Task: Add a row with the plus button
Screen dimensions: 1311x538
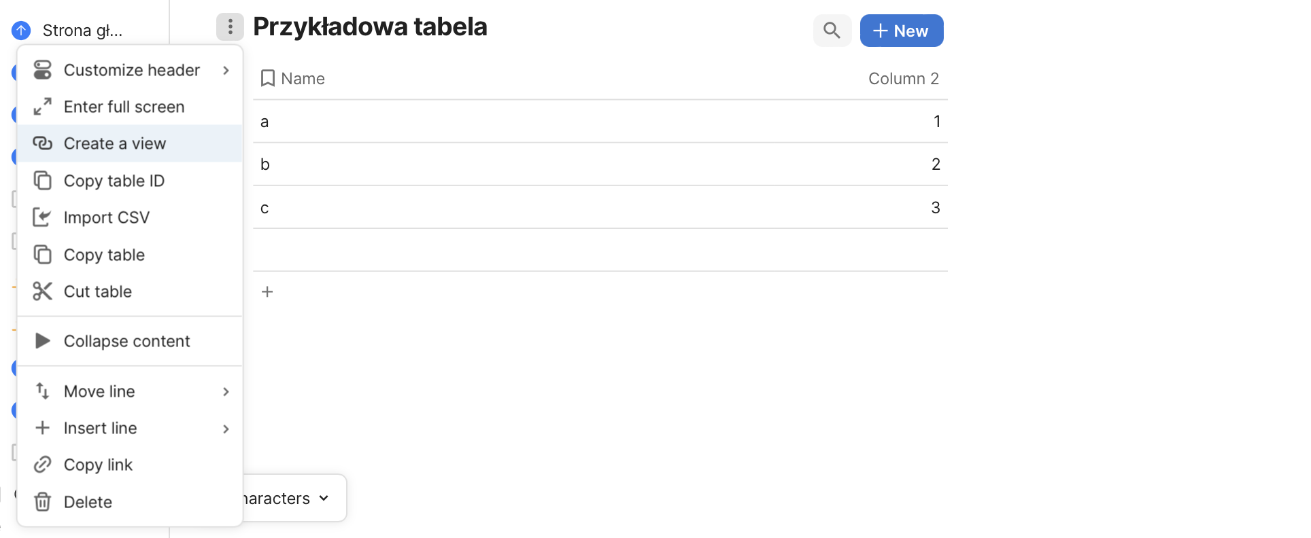Action: tap(267, 291)
